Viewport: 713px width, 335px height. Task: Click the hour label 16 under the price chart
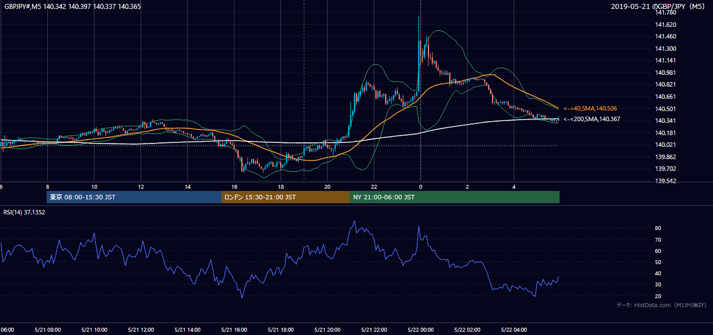234,186
